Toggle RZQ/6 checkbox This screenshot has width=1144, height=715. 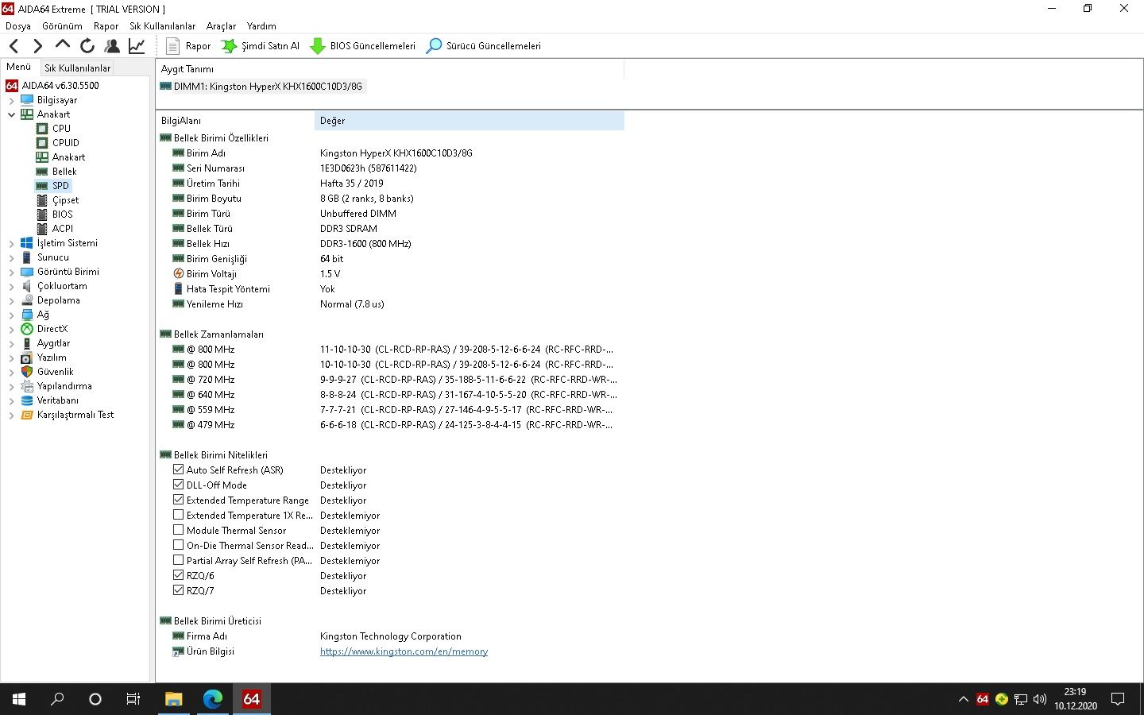click(178, 575)
